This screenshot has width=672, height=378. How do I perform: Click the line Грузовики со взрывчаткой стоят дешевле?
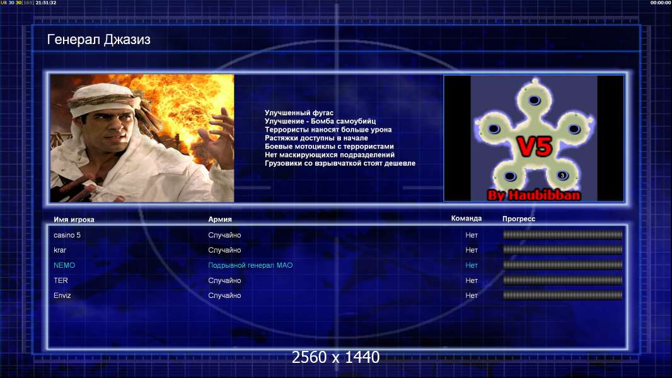(x=340, y=163)
